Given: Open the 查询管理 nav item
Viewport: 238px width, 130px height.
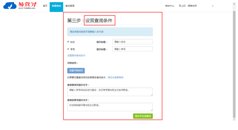Looking at the screenshot, I should (x=70, y=6).
